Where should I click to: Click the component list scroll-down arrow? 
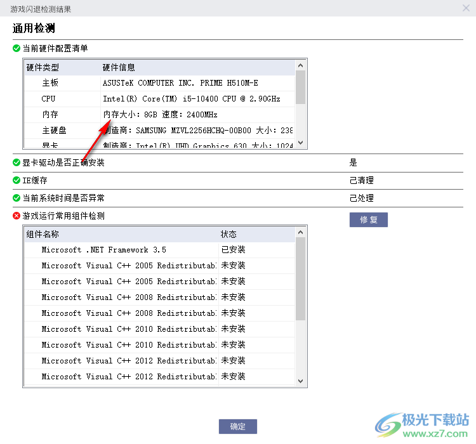[x=301, y=381]
